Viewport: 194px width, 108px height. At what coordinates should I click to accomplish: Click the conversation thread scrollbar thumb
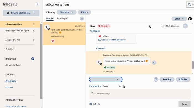[x=193, y=65]
